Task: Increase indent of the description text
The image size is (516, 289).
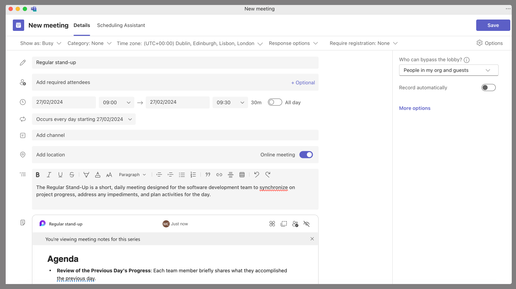Action: pos(171,175)
